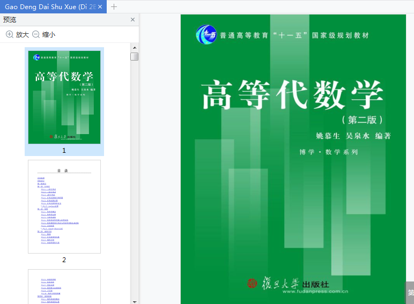
Task: Close the Gao Deng Dai Shu Xue tab
Action: pos(100,7)
